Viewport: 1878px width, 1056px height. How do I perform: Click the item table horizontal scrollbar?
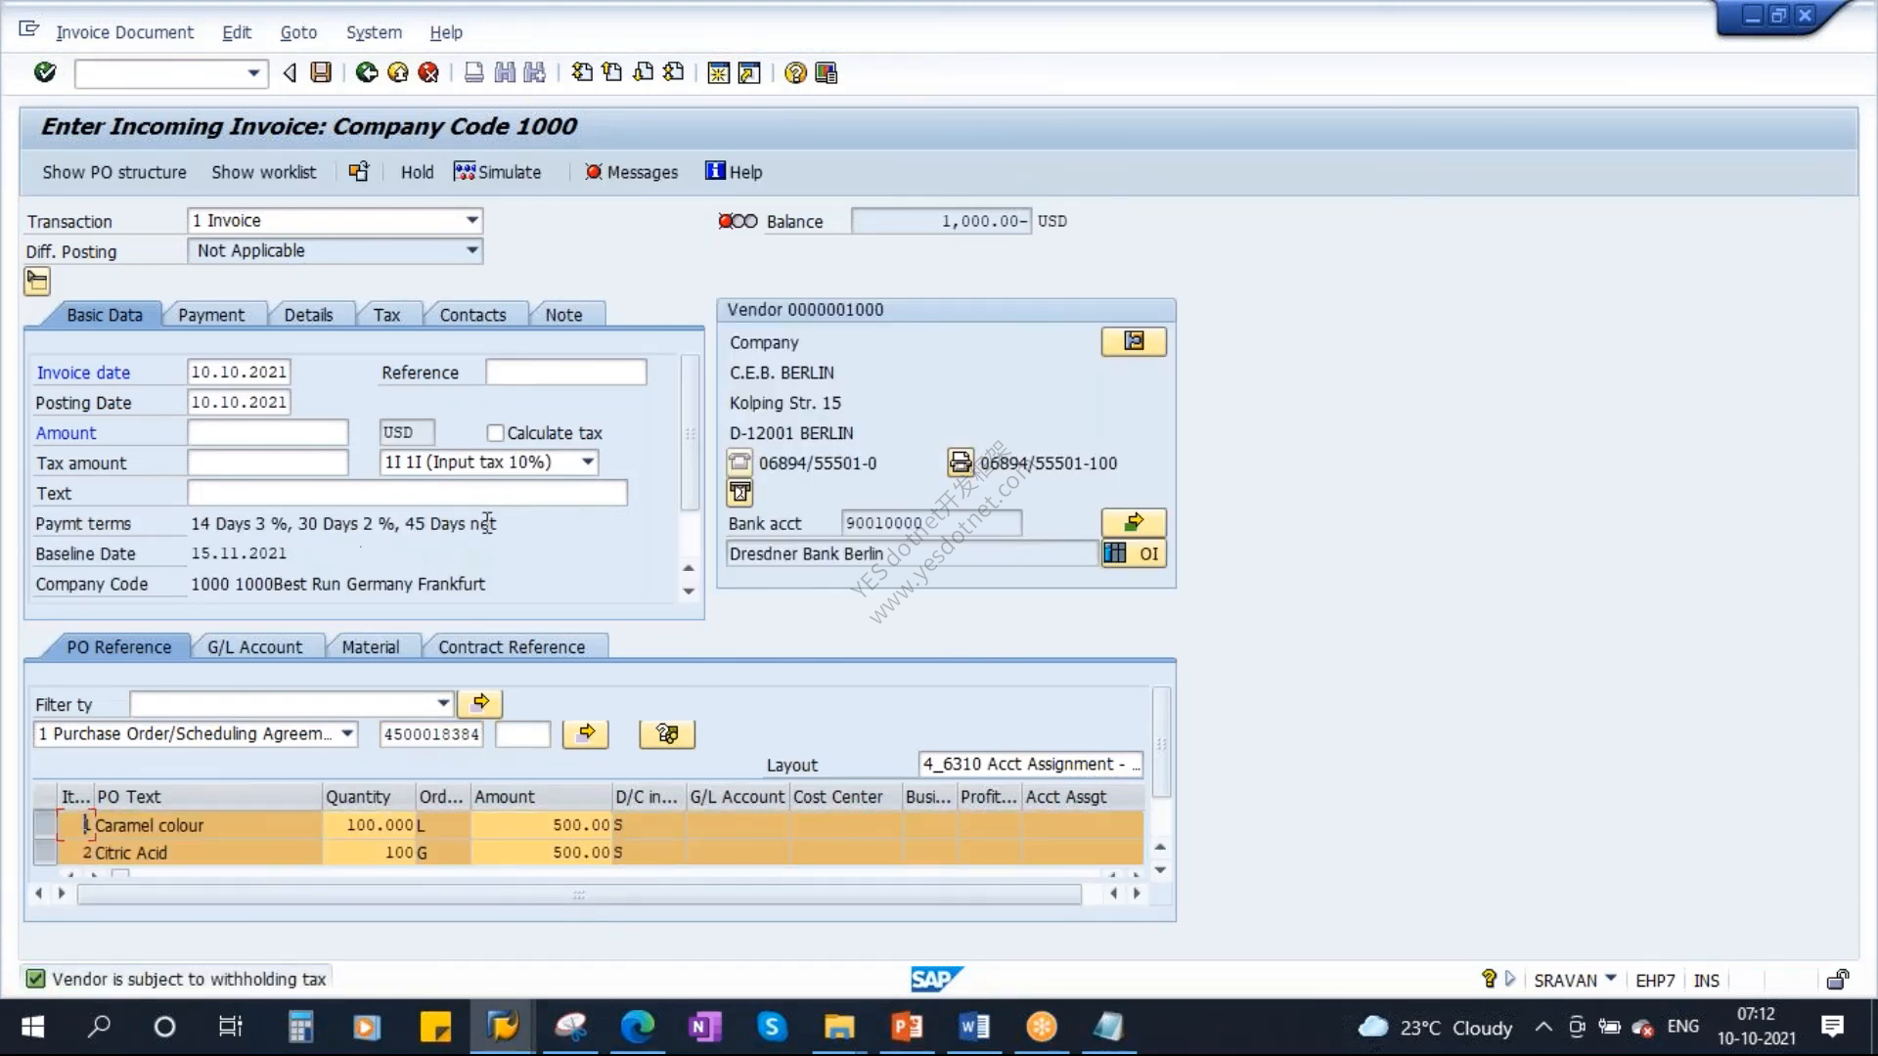579,894
